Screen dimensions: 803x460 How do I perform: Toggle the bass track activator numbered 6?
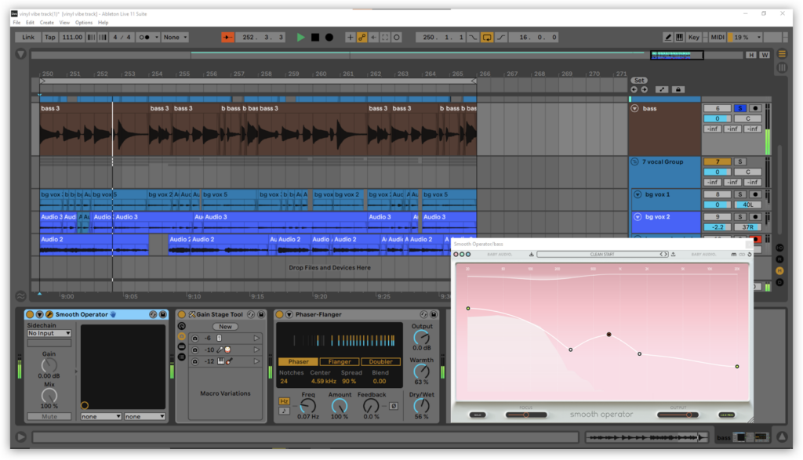(717, 108)
